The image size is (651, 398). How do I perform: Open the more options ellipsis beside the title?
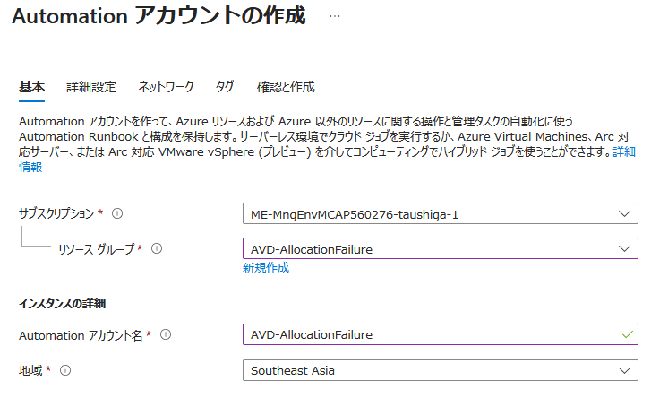coord(335,17)
